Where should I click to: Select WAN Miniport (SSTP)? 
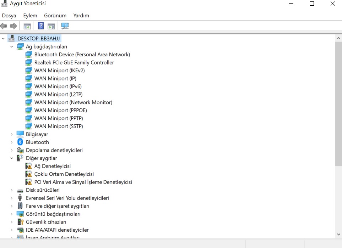point(59,126)
